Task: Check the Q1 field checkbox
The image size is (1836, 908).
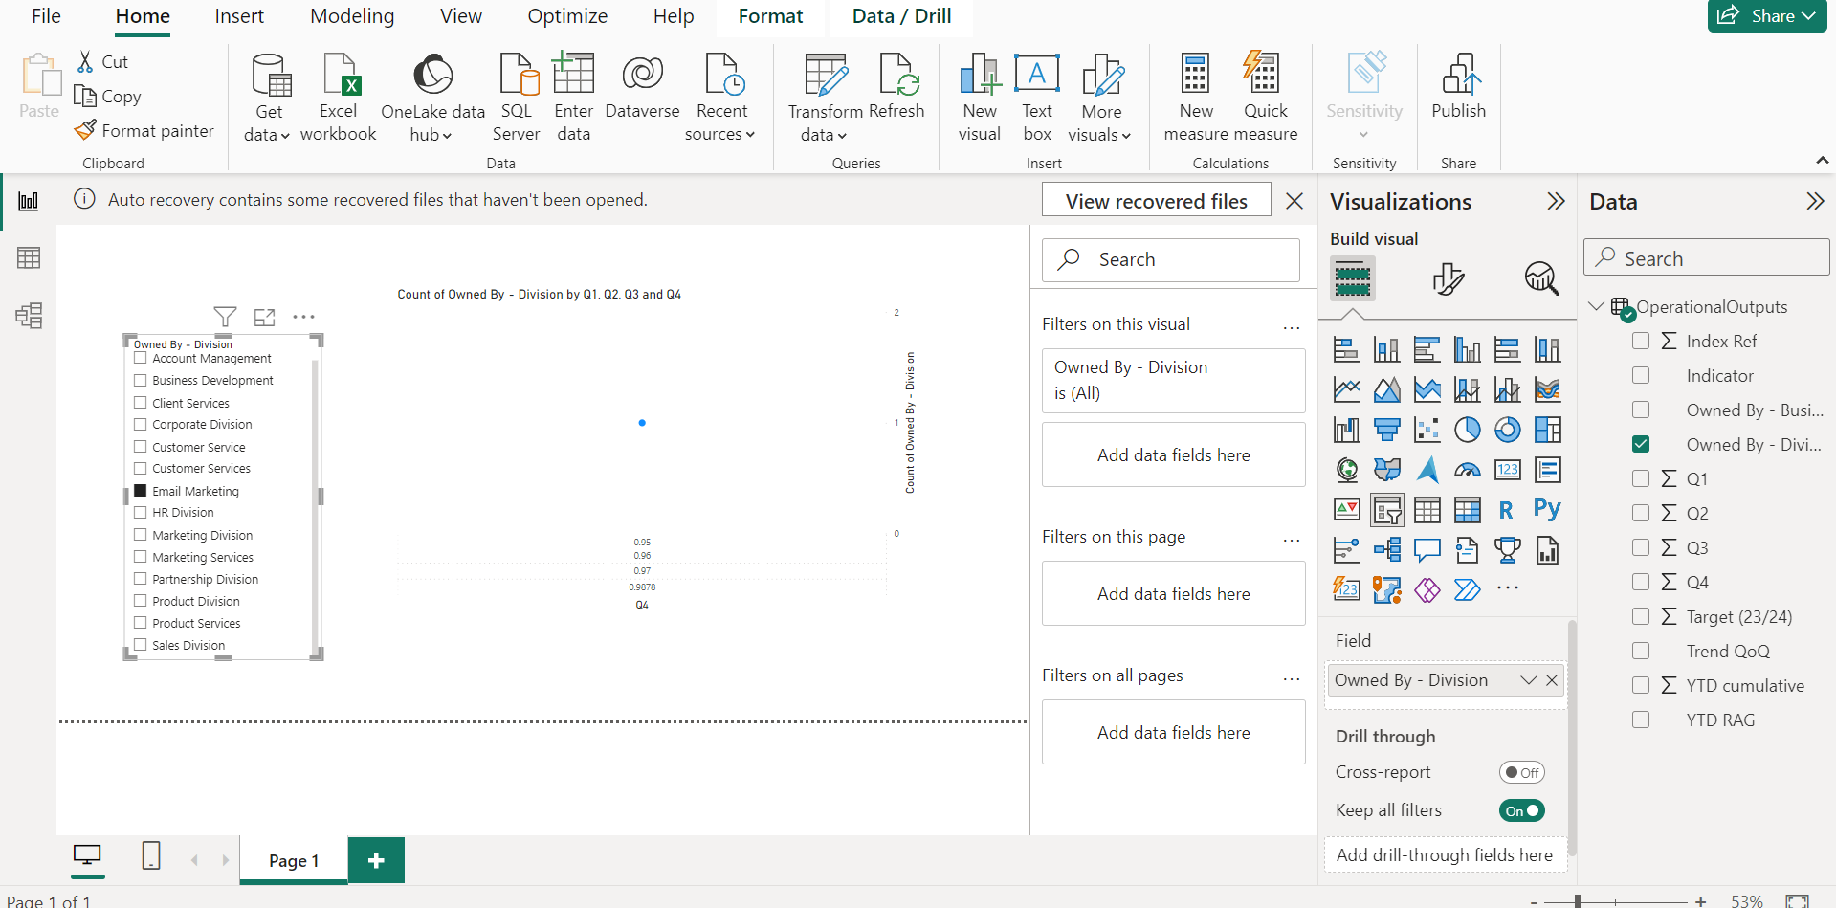Action: point(1641,478)
